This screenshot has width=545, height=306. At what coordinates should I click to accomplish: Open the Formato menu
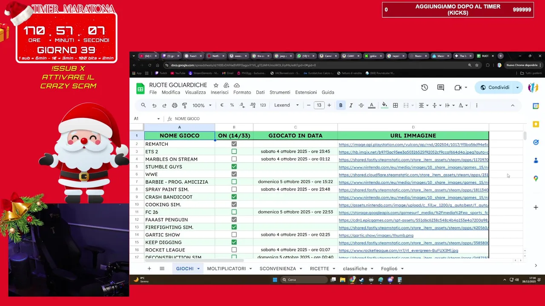242,92
